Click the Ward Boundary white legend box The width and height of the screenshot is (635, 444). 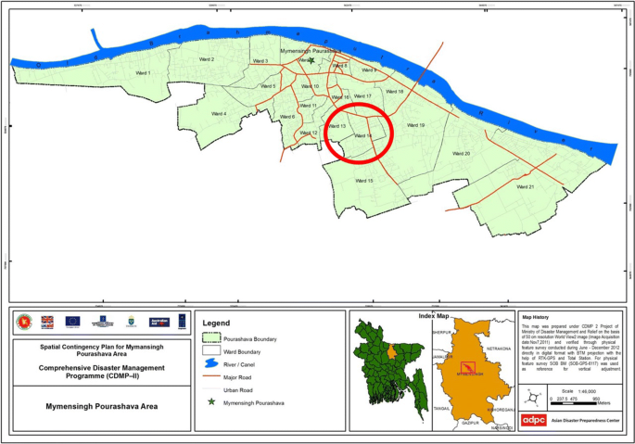pyautogui.click(x=212, y=352)
